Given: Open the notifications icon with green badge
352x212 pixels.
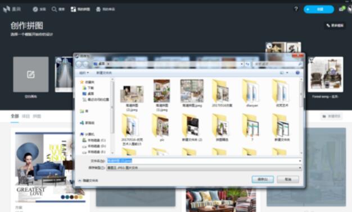Looking at the screenshot, I should pyautogui.click(x=342, y=9).
